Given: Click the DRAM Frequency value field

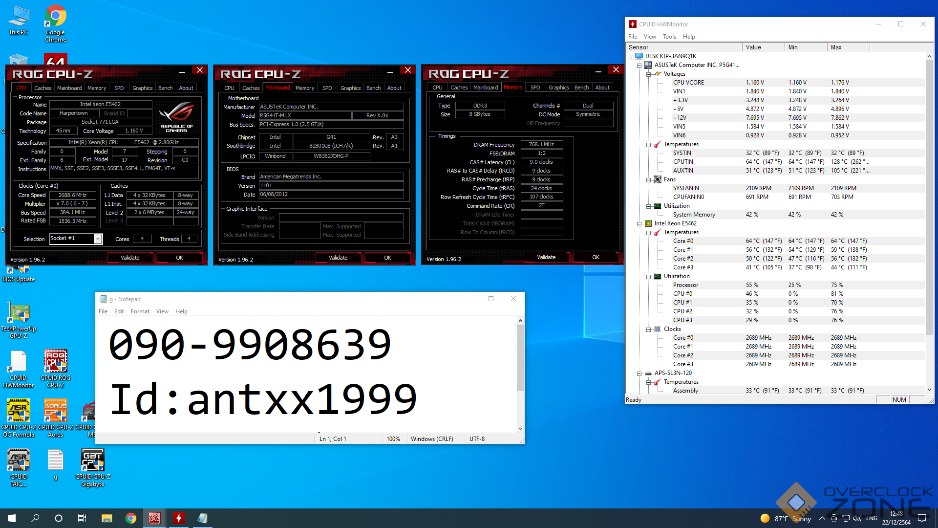Looking at the screenshot, I should pos(542,145).
